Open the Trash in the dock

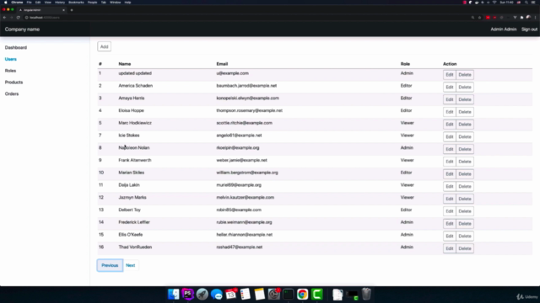click(366, 294)
